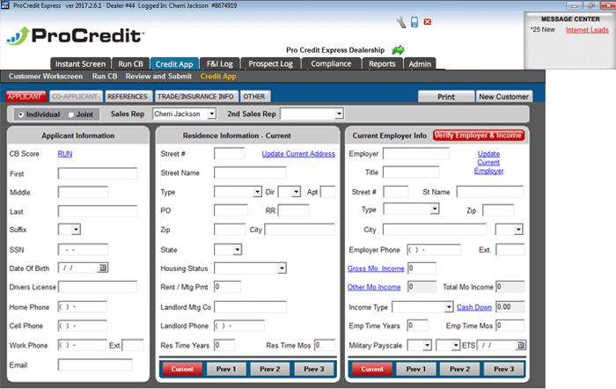616x389 pixels.
Task: Click the Employer Phone input field
Action: tap(434, 250)
